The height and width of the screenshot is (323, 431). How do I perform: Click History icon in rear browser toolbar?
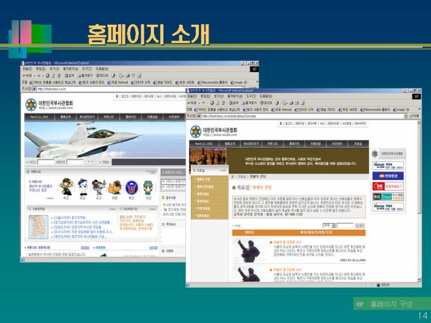click(113, 75)
